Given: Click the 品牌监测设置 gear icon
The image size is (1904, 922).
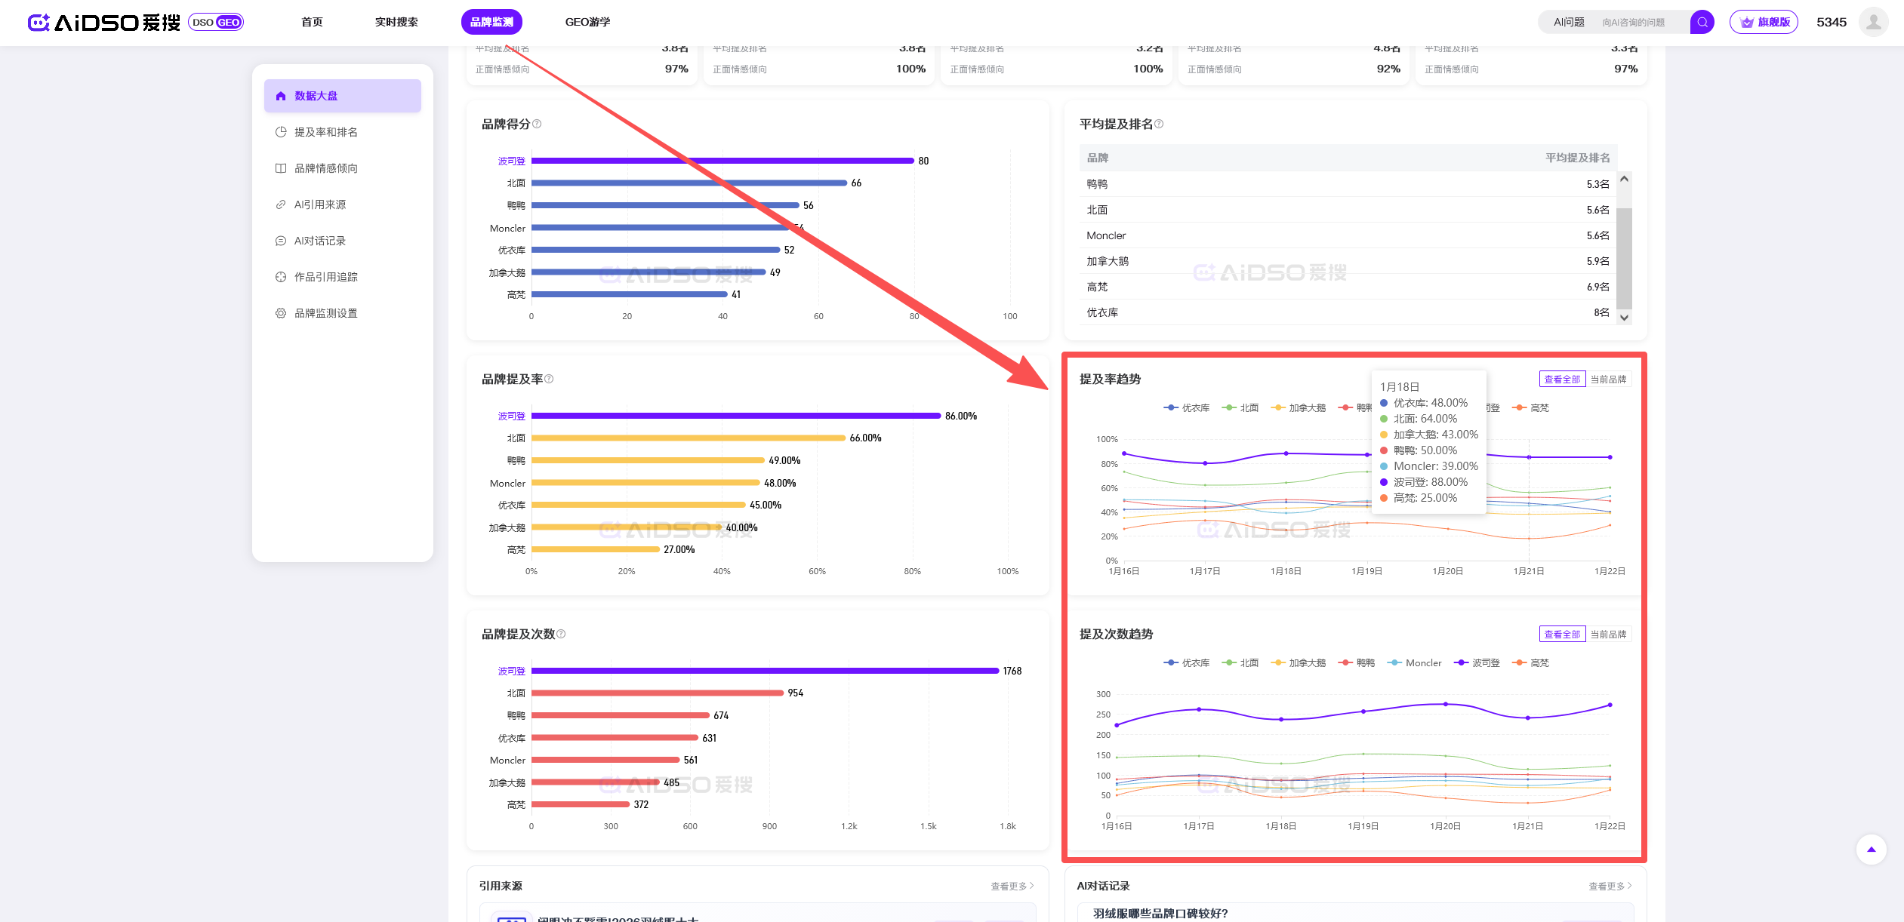Looking at the screenshot, I should [x=281, y=313].
